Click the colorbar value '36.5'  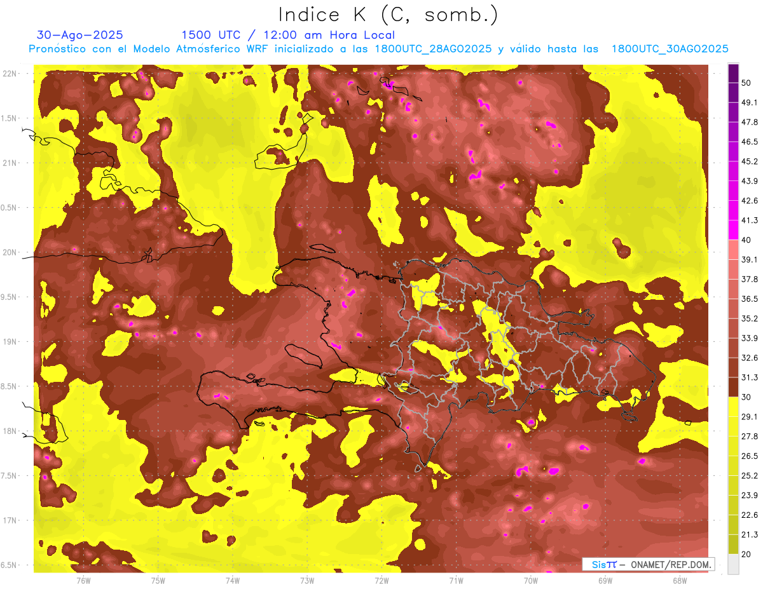point(750,299)
